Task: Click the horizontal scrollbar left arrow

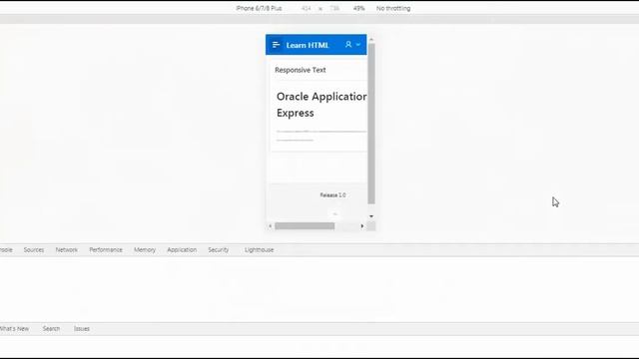Action: click(270, 226)
